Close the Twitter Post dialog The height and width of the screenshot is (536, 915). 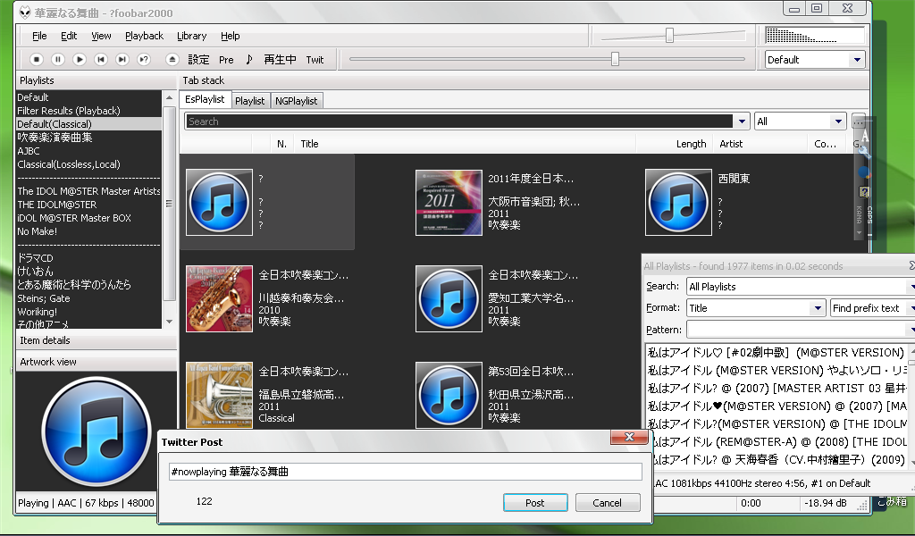(x=629, y=437)
